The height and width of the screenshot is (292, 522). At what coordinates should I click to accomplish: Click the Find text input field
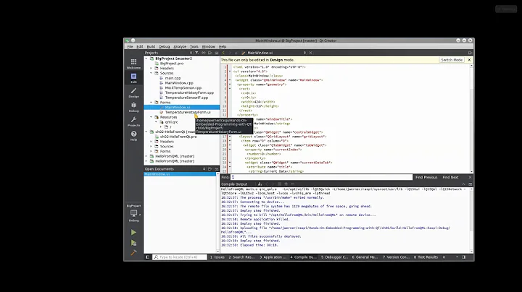coord(322,177)
